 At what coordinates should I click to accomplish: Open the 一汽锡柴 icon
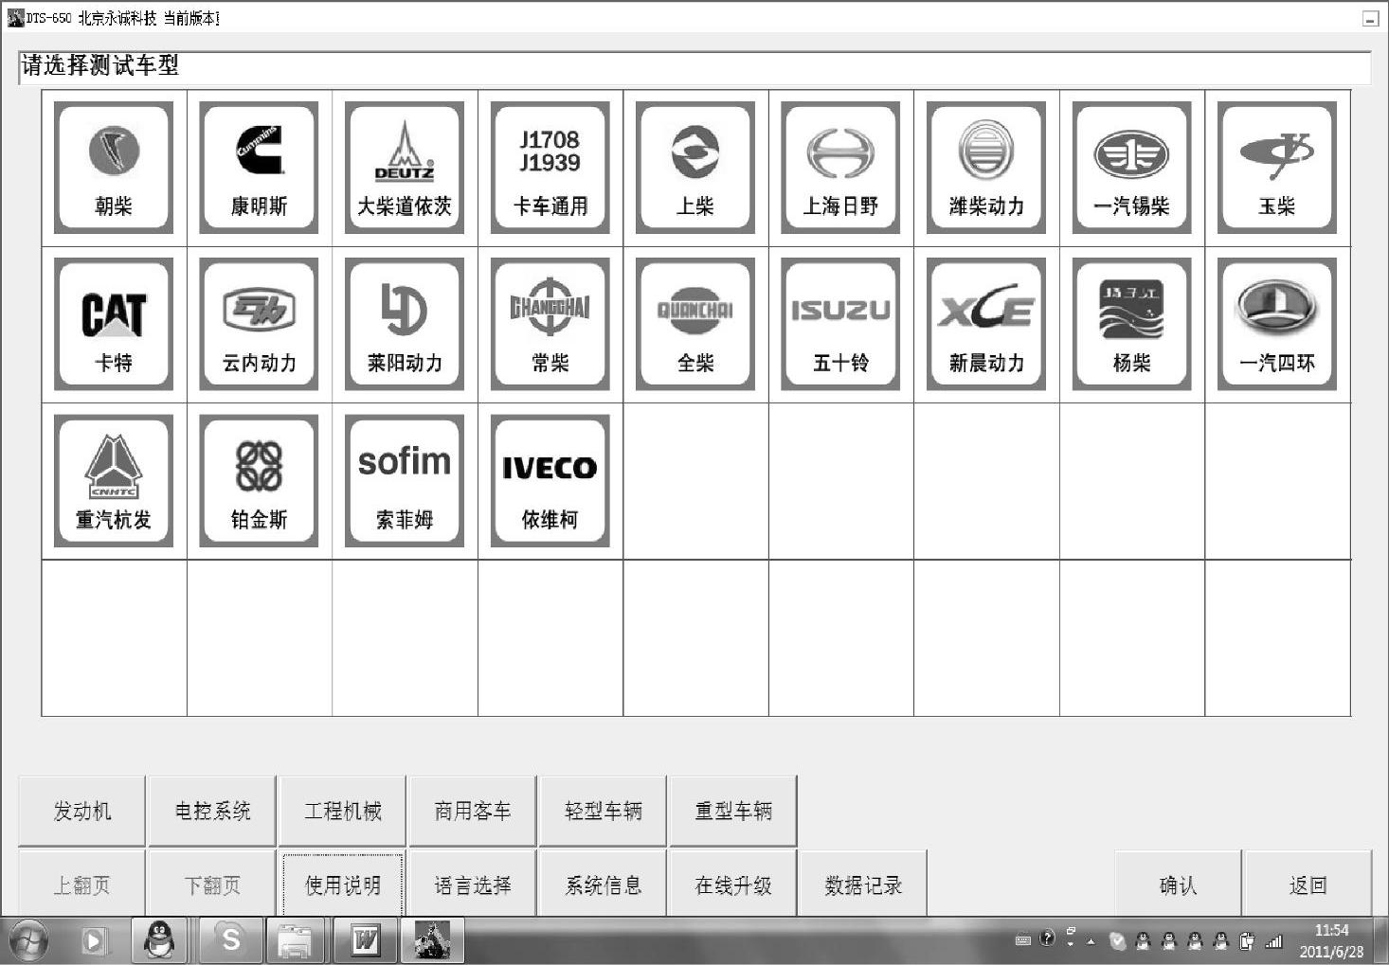coord(1131,168)
